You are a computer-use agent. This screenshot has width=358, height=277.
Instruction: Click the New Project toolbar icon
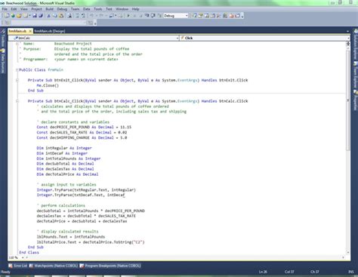(7, 16)
